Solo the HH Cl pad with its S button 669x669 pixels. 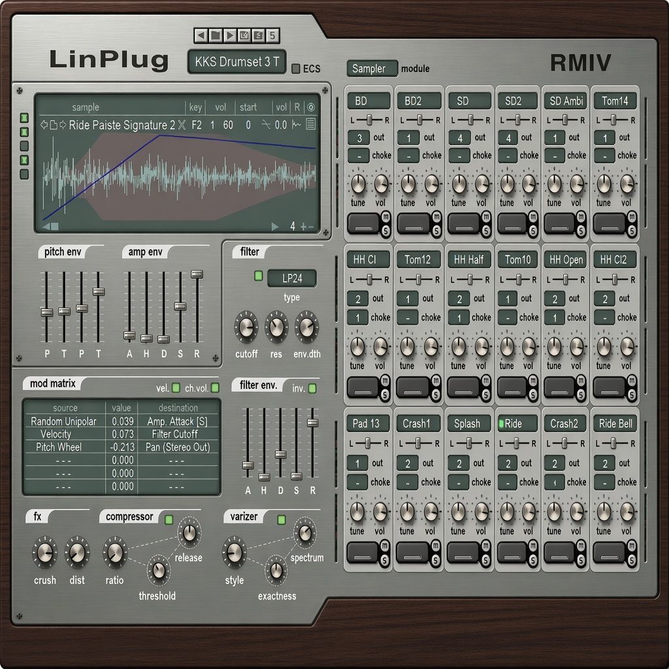[385, 395]
